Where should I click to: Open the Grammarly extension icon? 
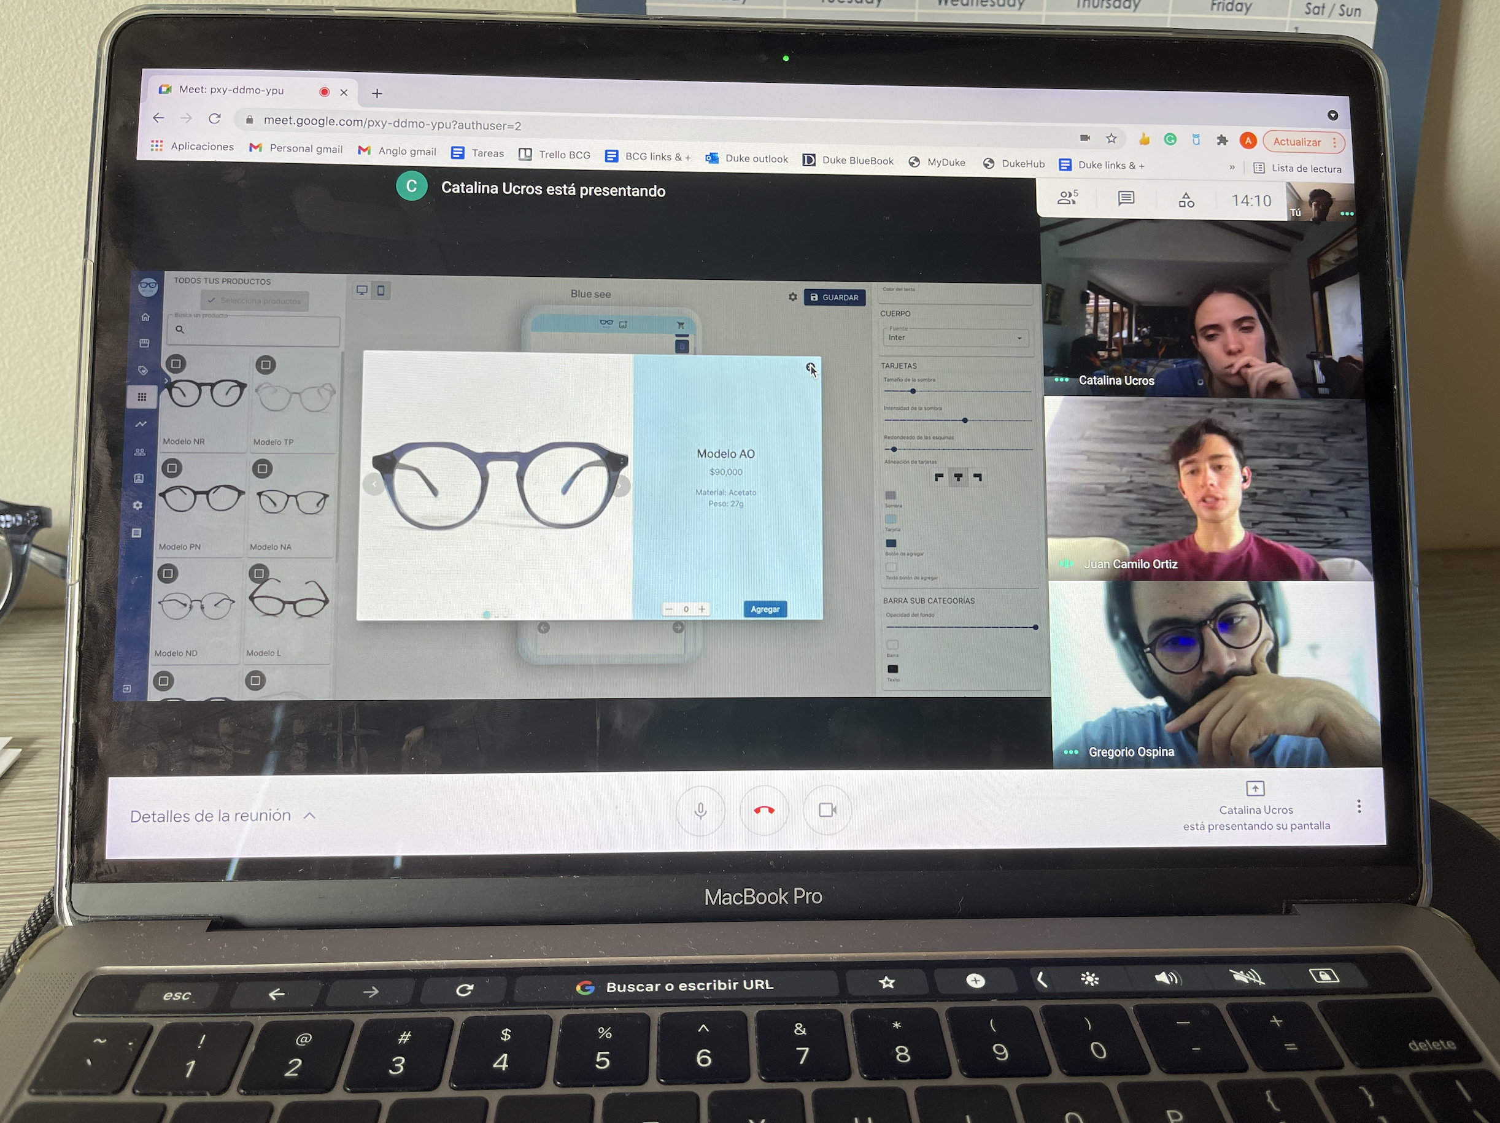click(1170, 140)
